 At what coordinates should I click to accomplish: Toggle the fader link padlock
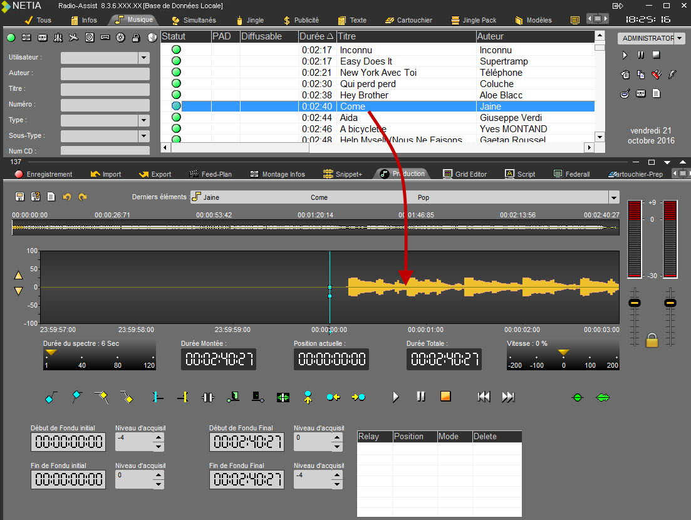(652, 340)
